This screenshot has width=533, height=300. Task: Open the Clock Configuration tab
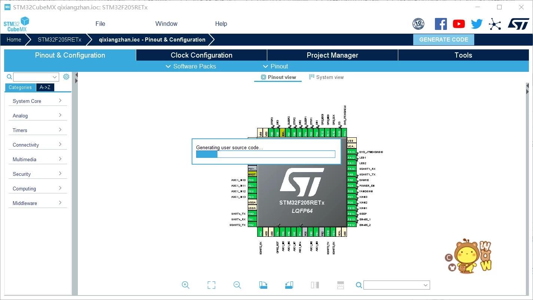click(x=201, y=55)
